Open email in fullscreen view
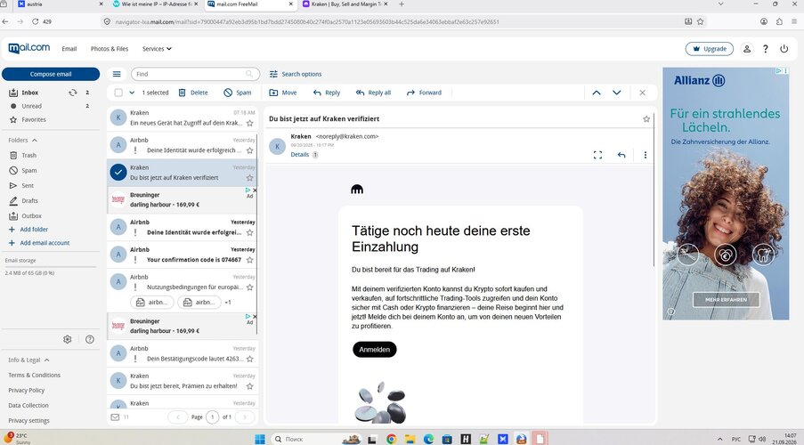The width and height of the screenshot is (804, 445). click(597, 155)
